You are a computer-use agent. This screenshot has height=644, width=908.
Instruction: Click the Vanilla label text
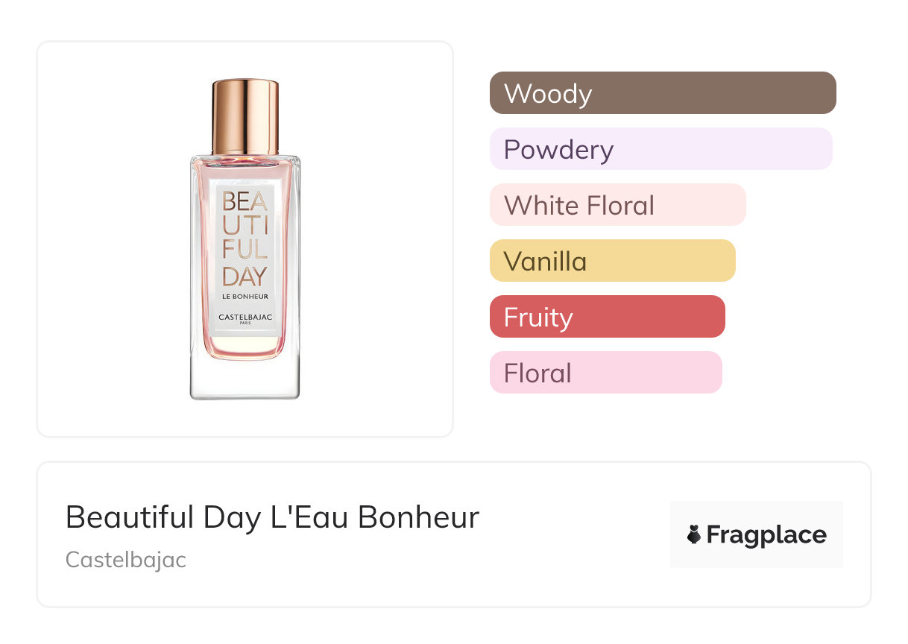[x=545, y=262]
